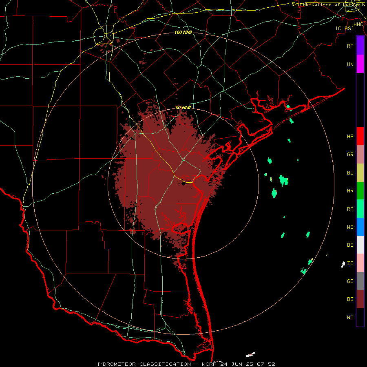Click the BI legend label
Viewport: 367px width, 367px height.
point(350,299)
